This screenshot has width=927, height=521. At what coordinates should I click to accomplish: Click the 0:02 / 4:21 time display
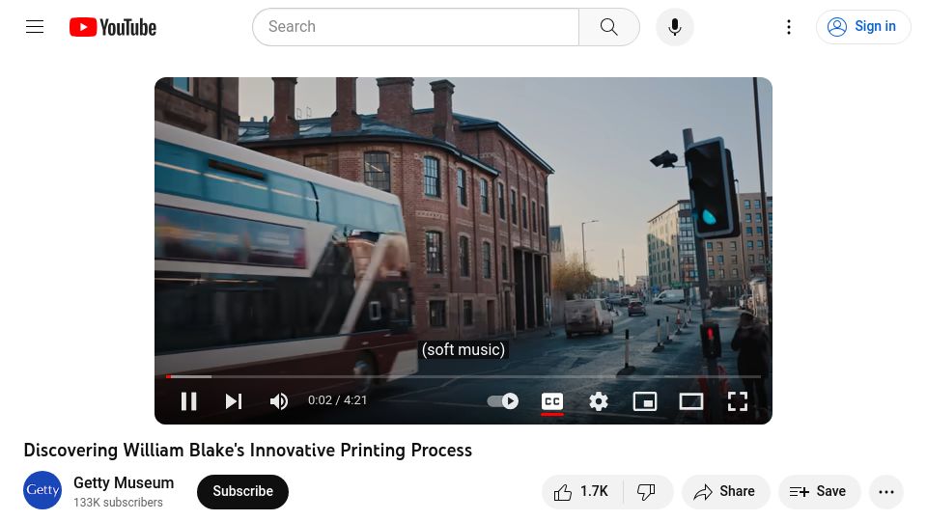(x=338, y=399)
